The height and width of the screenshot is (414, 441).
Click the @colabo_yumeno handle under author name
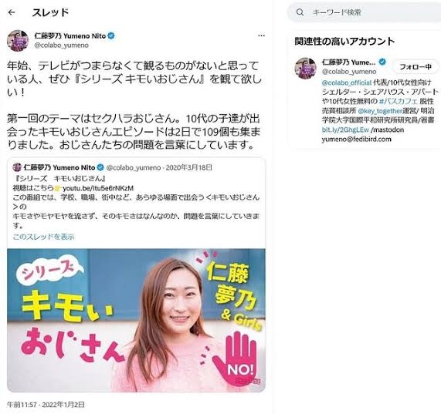point(61,45)
